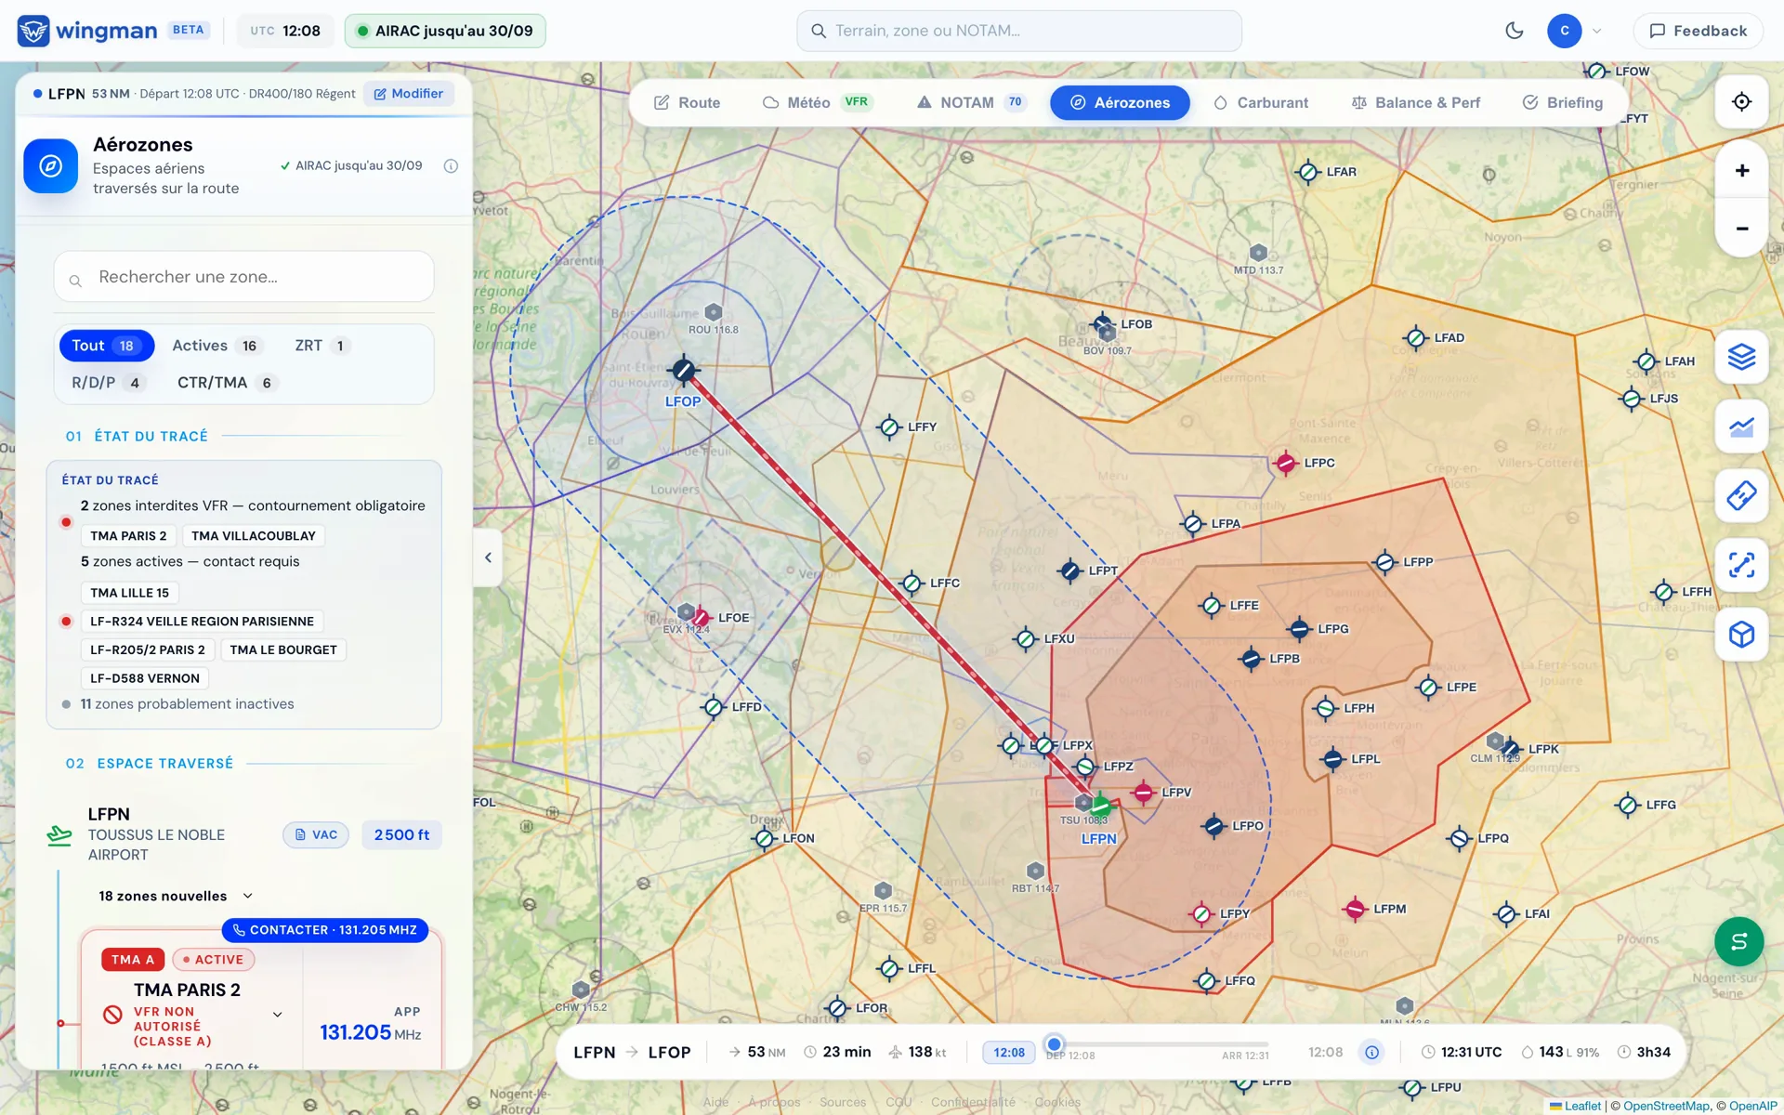Click the Modifier flight button
Screen dimensions: 1784x1115
pyautogui.click(x=409, y=94)
